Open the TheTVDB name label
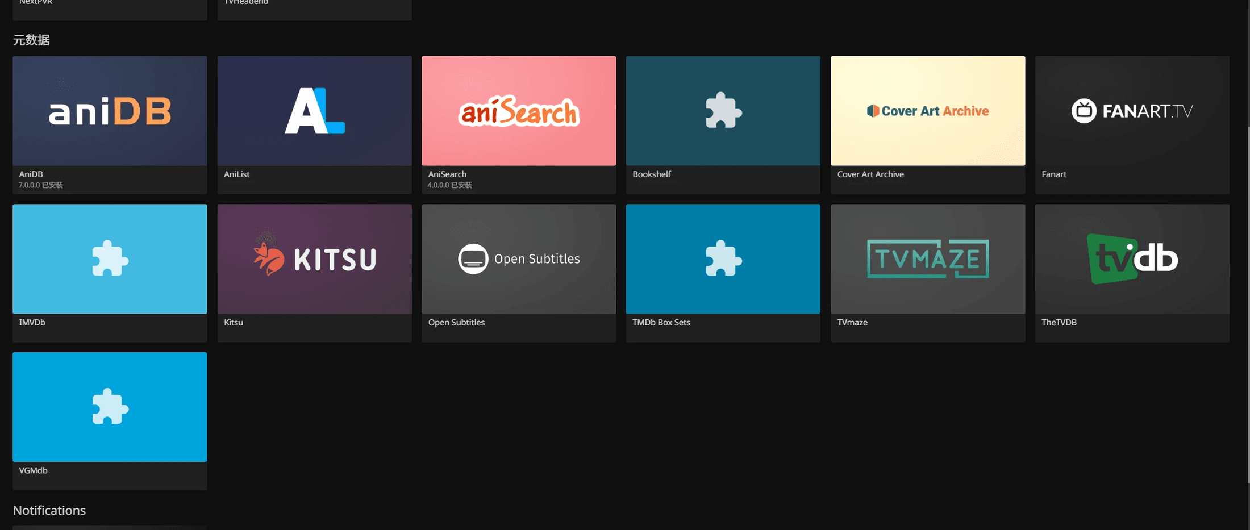Image resolution: width=1250 pixels, height=530 pixels. [1059, 322]
